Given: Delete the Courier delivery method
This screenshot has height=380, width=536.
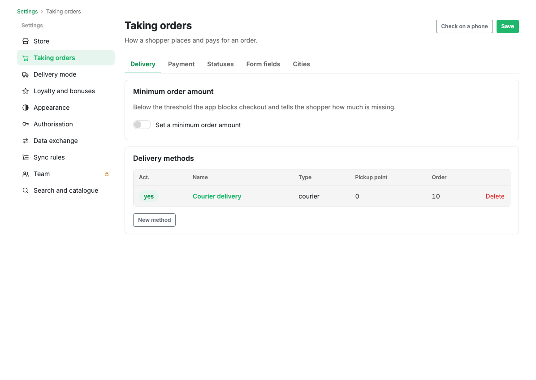Looking at the screenshot, I should 495,196.
